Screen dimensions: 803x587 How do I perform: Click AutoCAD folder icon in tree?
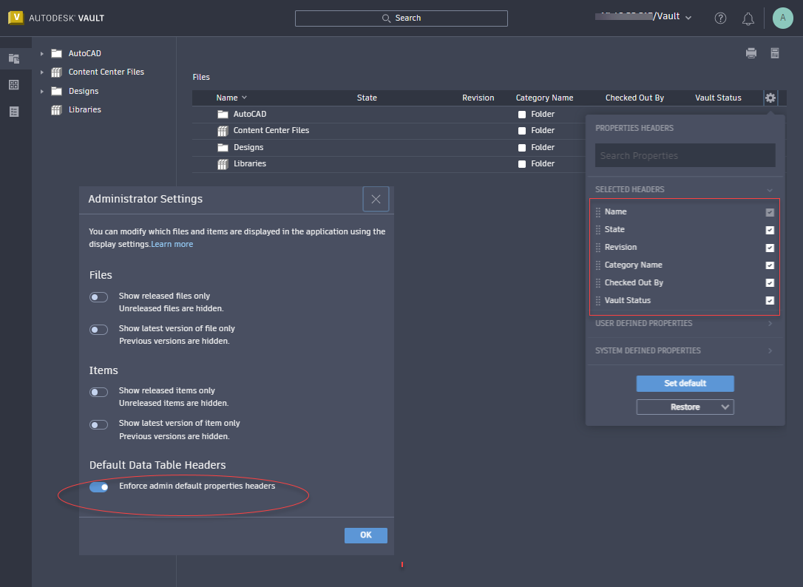click(x=56, y=53)
